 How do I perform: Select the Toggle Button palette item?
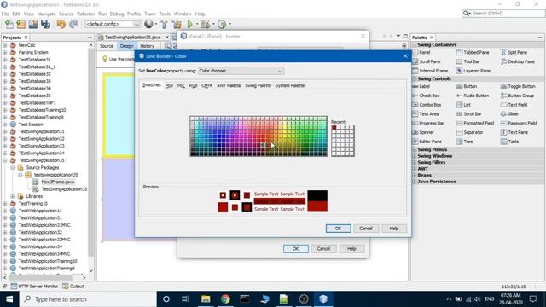[518, 86]
